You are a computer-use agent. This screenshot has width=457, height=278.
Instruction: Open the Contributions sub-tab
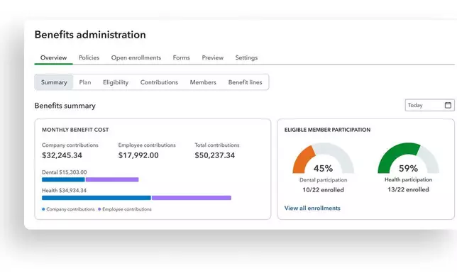pos(159,82)
